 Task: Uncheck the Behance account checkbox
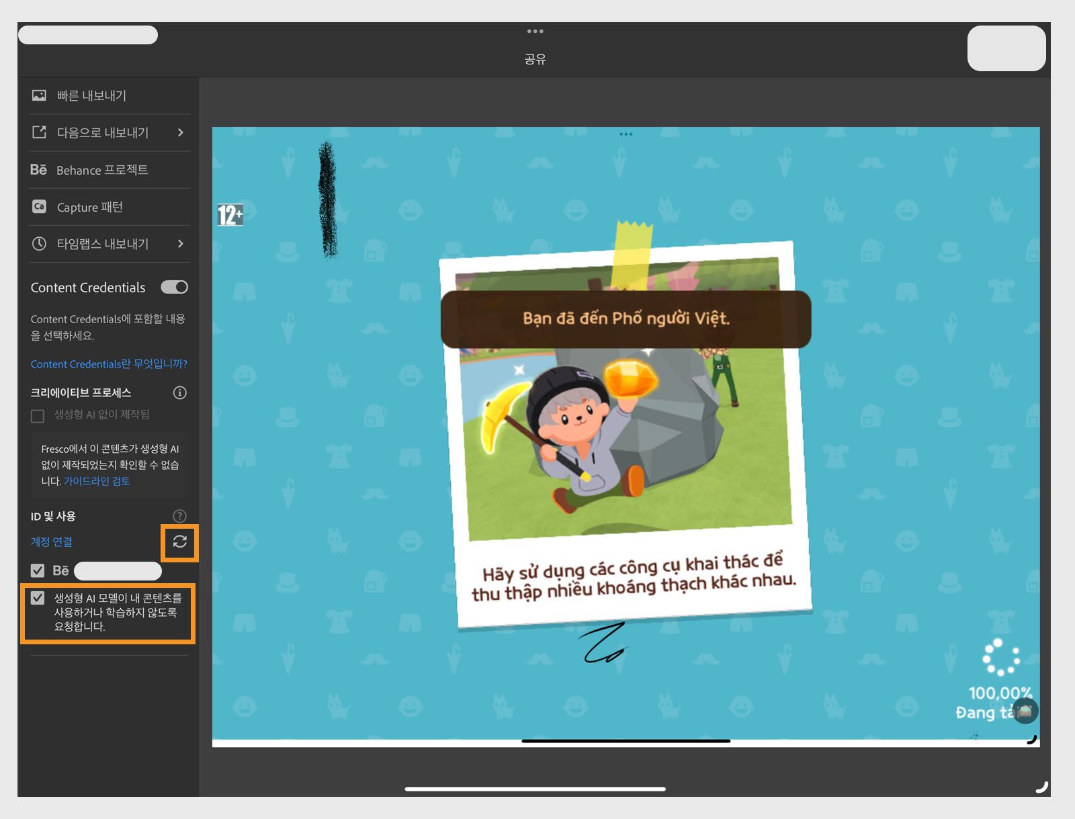38,570
